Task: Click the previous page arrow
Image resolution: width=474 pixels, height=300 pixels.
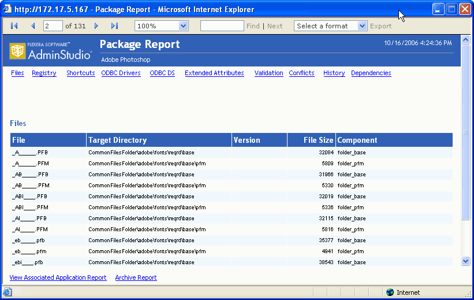Action: [x=33, y=26]
